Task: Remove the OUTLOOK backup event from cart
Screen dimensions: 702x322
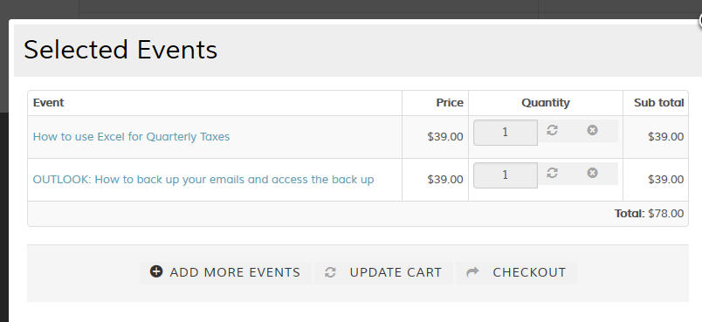Action: tap(592, 173)
